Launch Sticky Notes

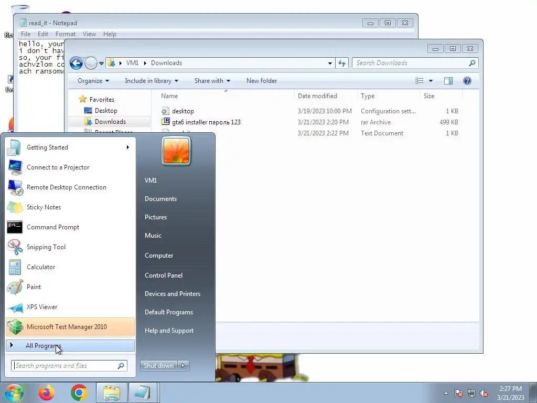(70, 207)
